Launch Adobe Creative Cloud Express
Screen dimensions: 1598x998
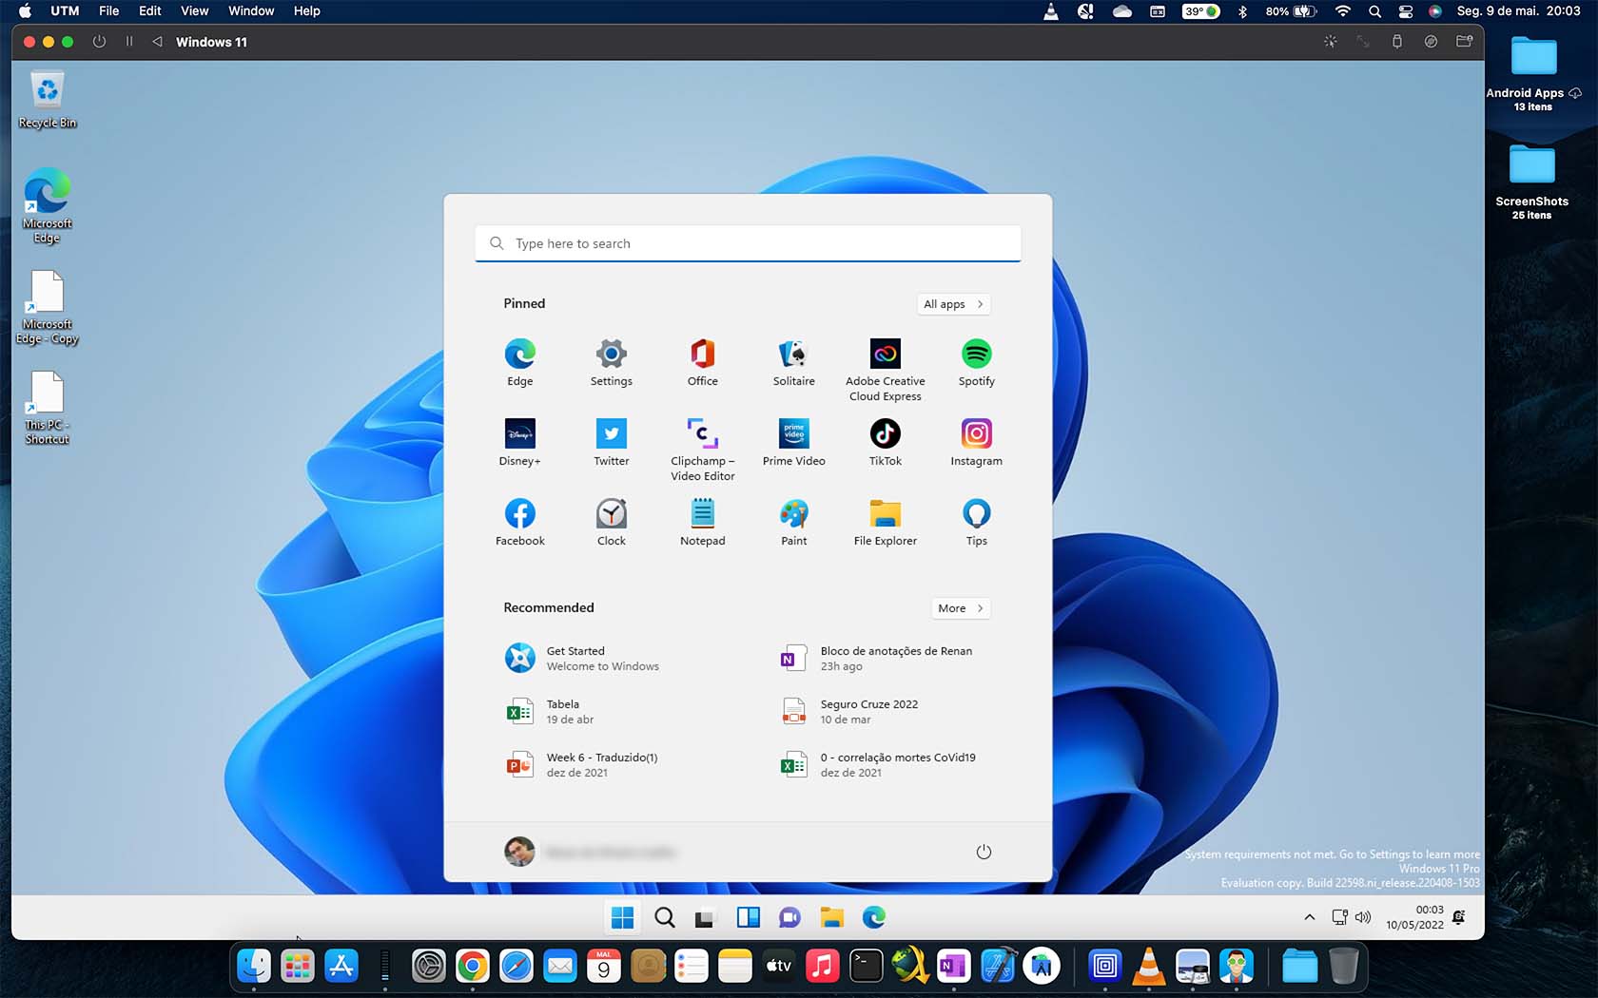tap(885, 369)
